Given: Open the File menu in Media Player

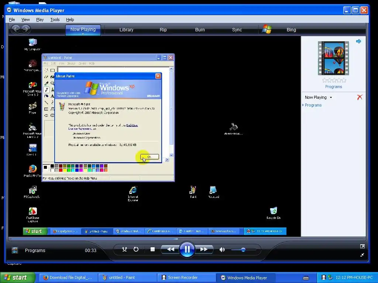Looking at the screenshot, I should (12, 20).
